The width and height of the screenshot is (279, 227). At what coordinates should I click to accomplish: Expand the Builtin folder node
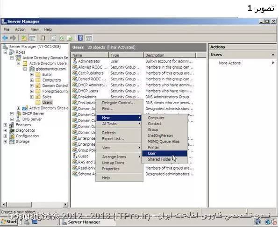pos(32,75)
